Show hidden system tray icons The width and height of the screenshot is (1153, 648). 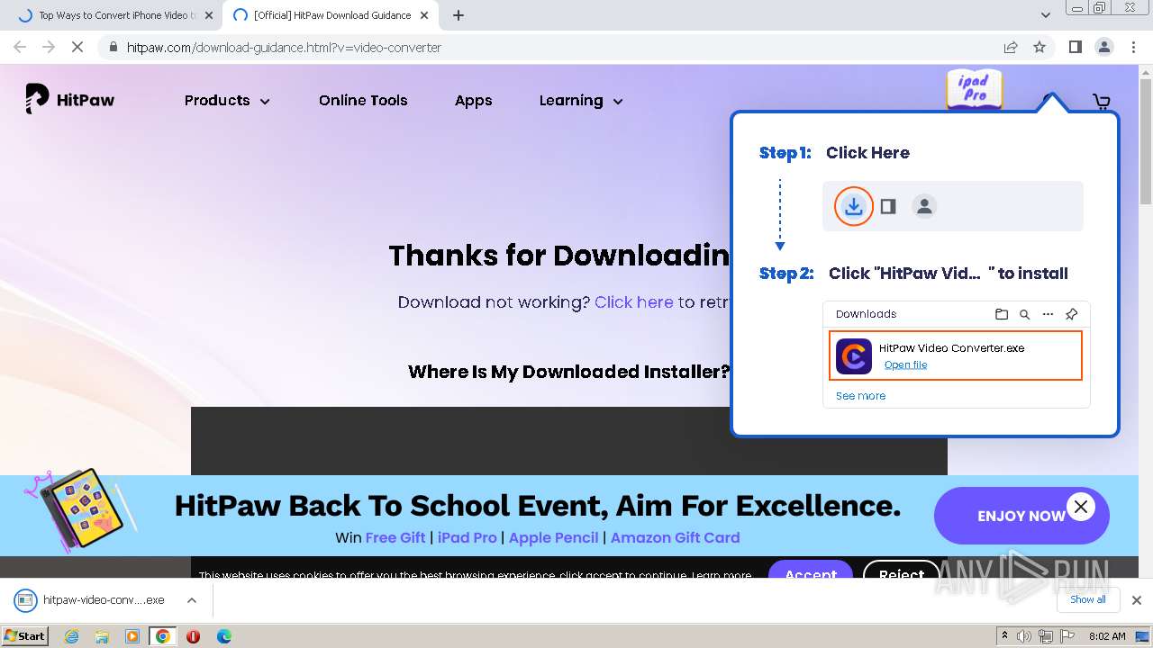1004,636
